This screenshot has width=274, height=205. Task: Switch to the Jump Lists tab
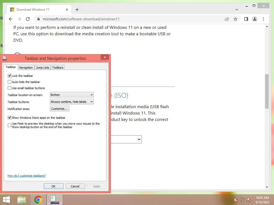click(43, 68)
